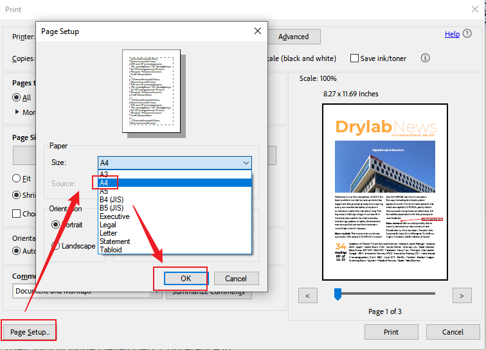Viewport: 486px width, 350px height.
Task: Click the 'Scale: 100%' label
Action: (x=318, y=78)
